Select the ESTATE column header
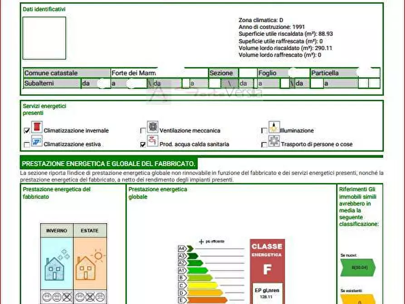This screenshot has width=405, height=304. coord(89,230)
